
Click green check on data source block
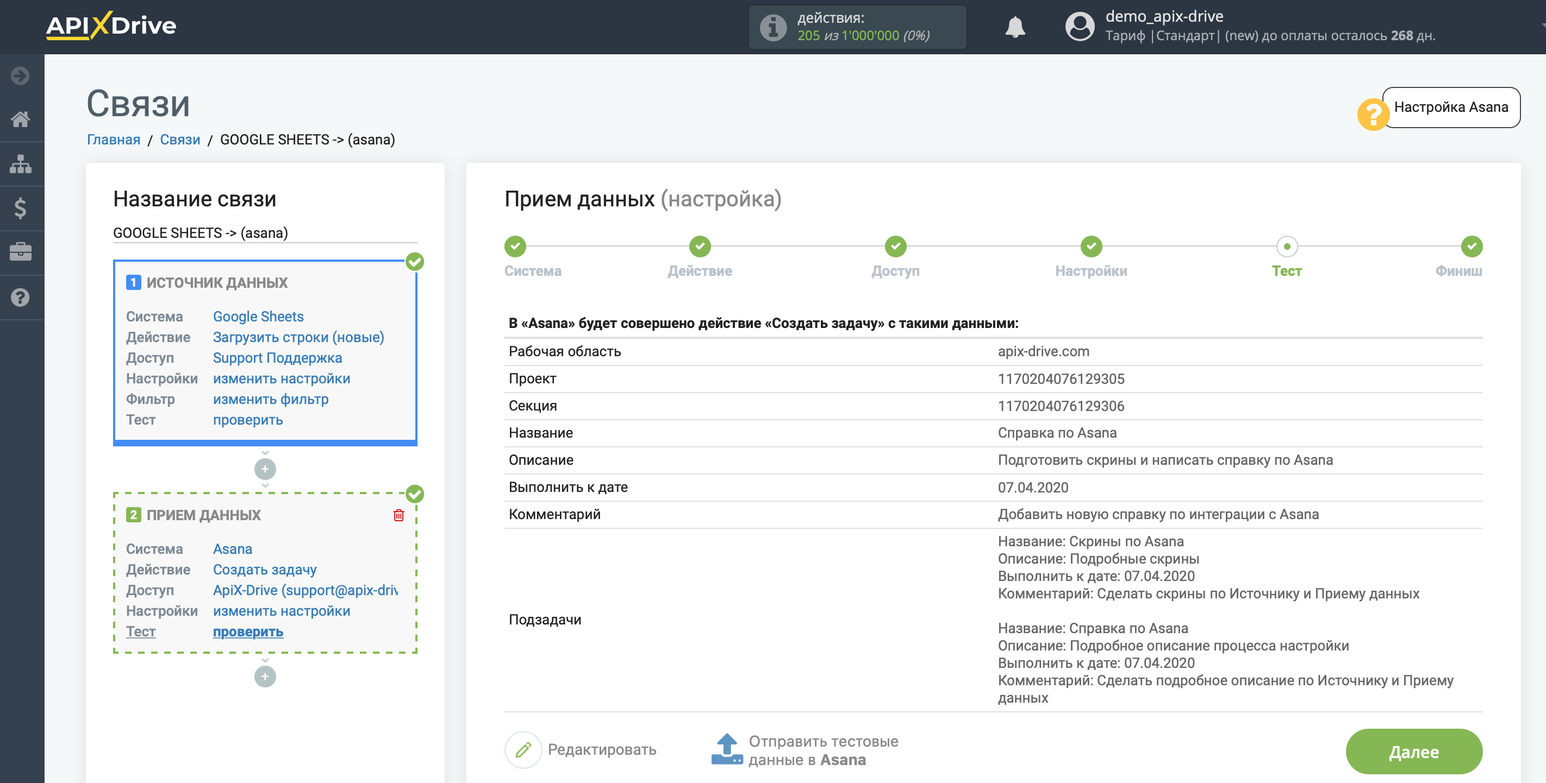[415, 261]
